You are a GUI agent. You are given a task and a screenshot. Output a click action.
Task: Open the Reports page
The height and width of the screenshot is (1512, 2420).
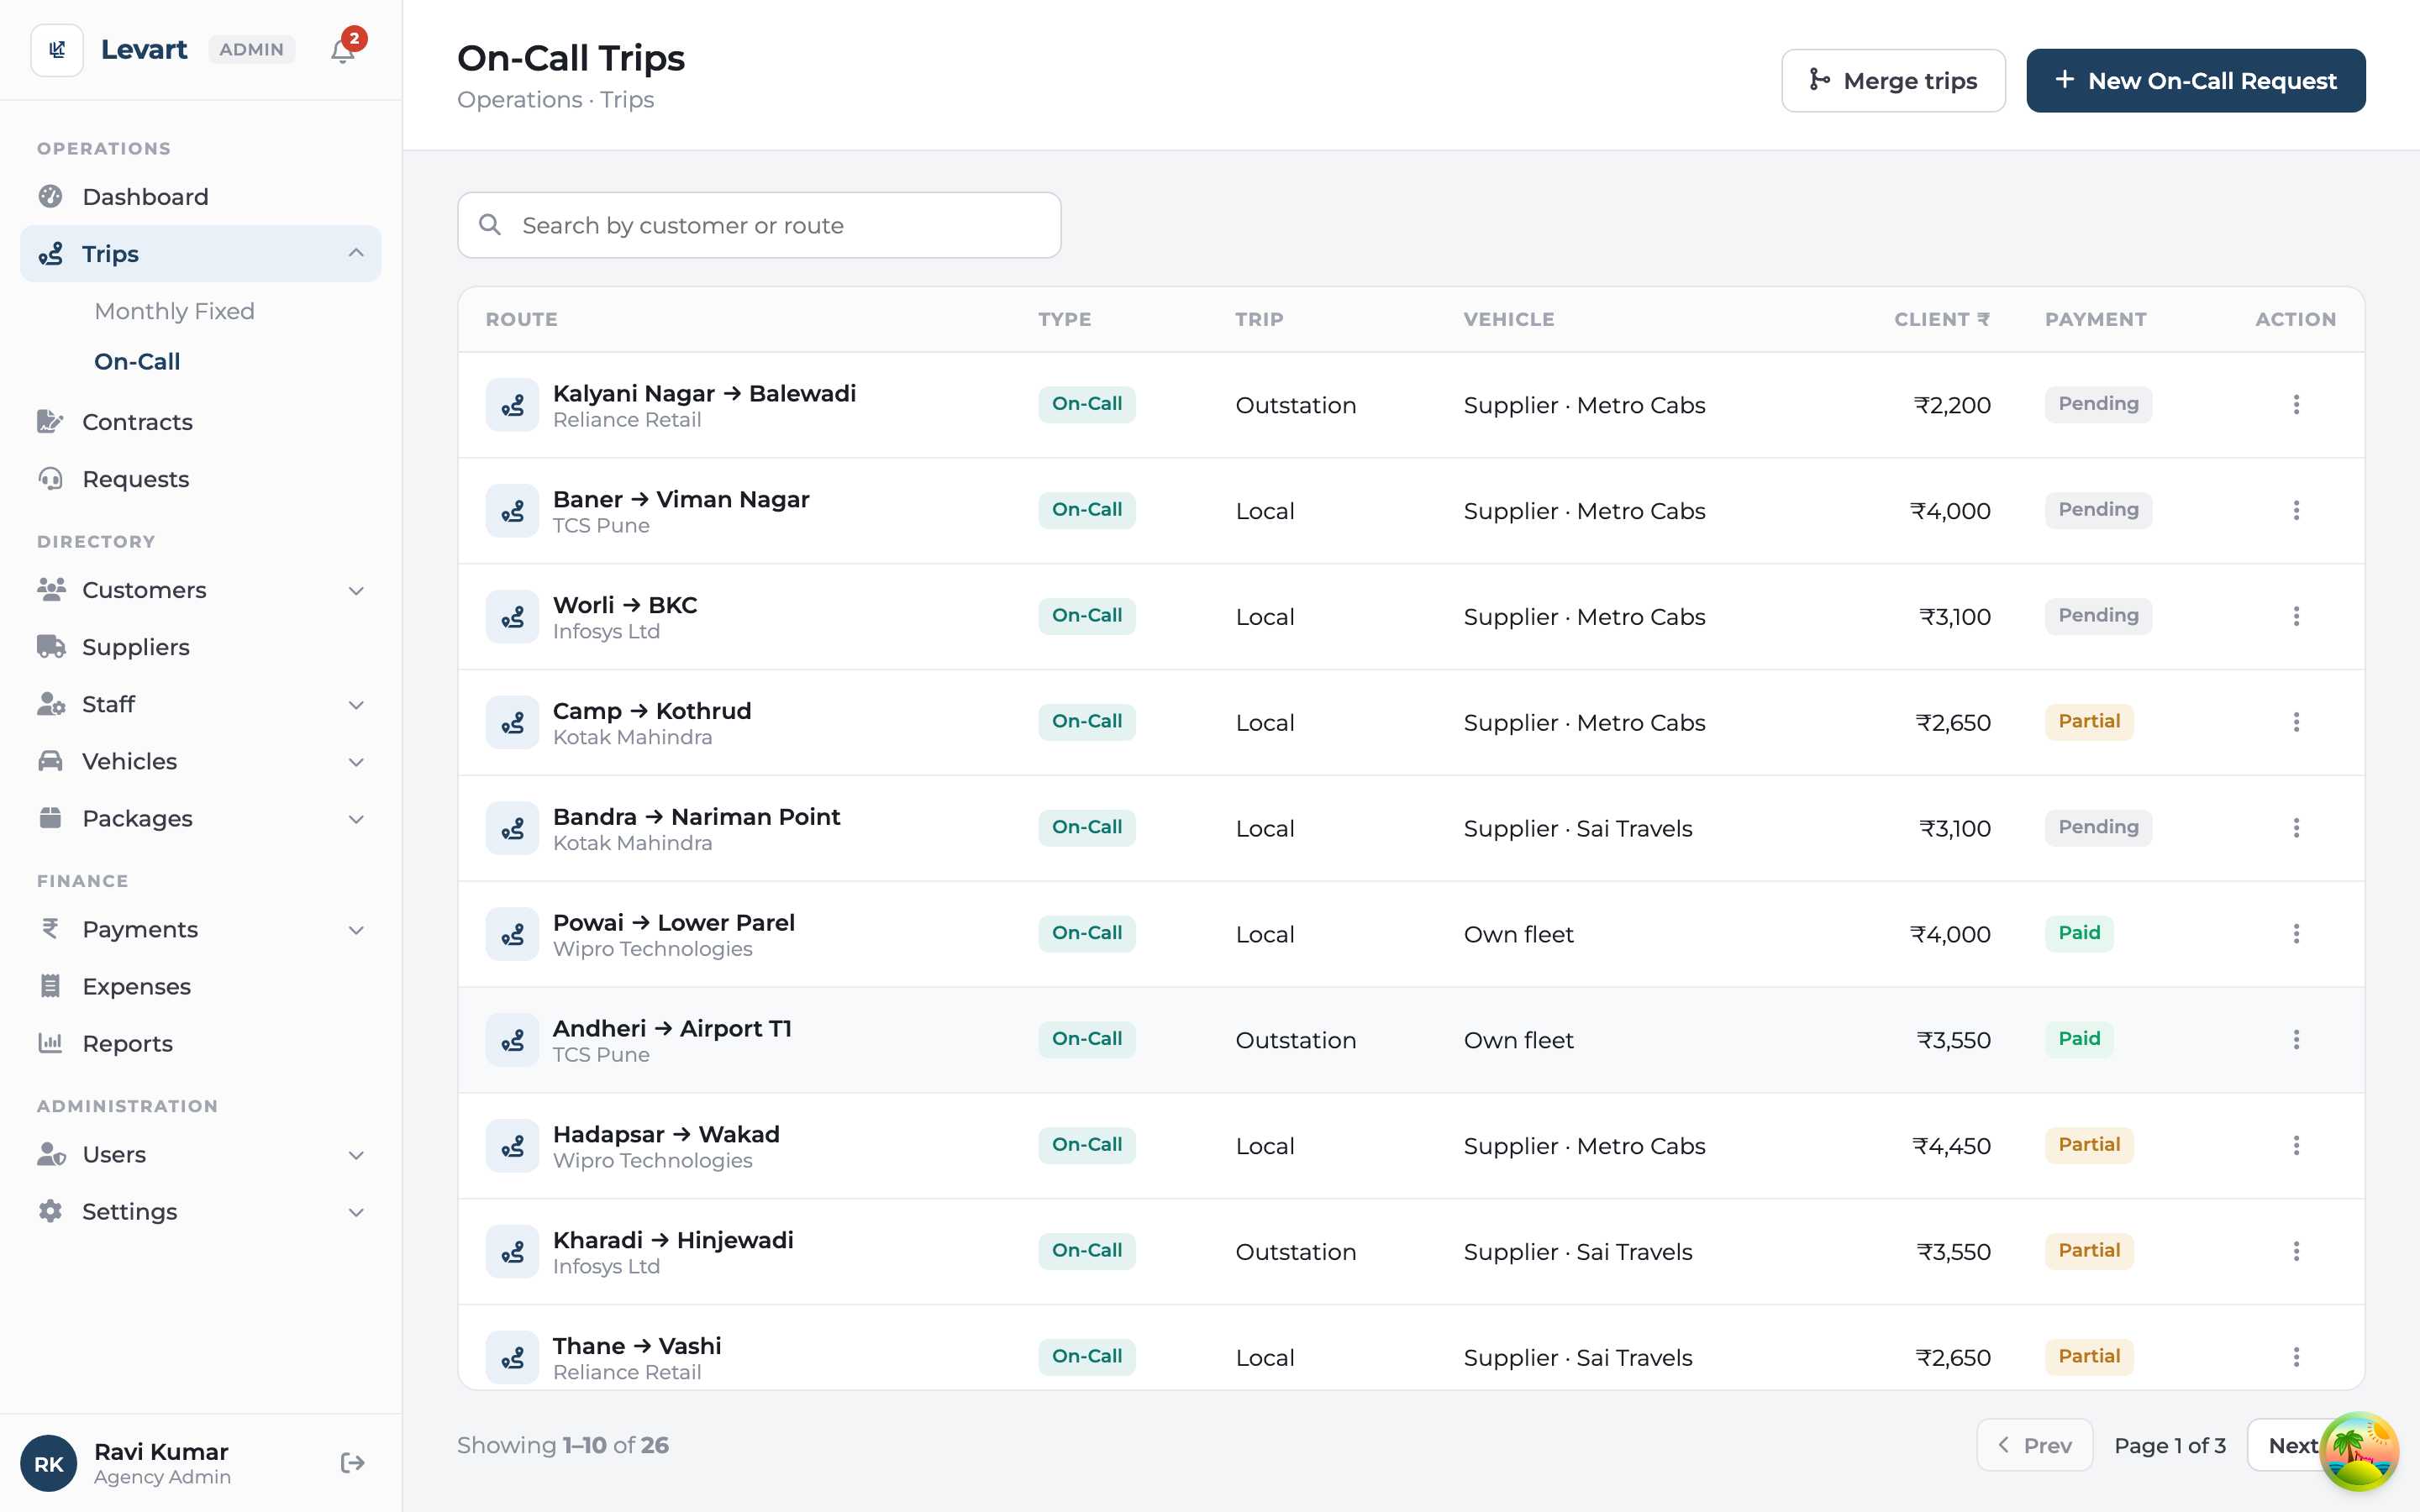200,1043
